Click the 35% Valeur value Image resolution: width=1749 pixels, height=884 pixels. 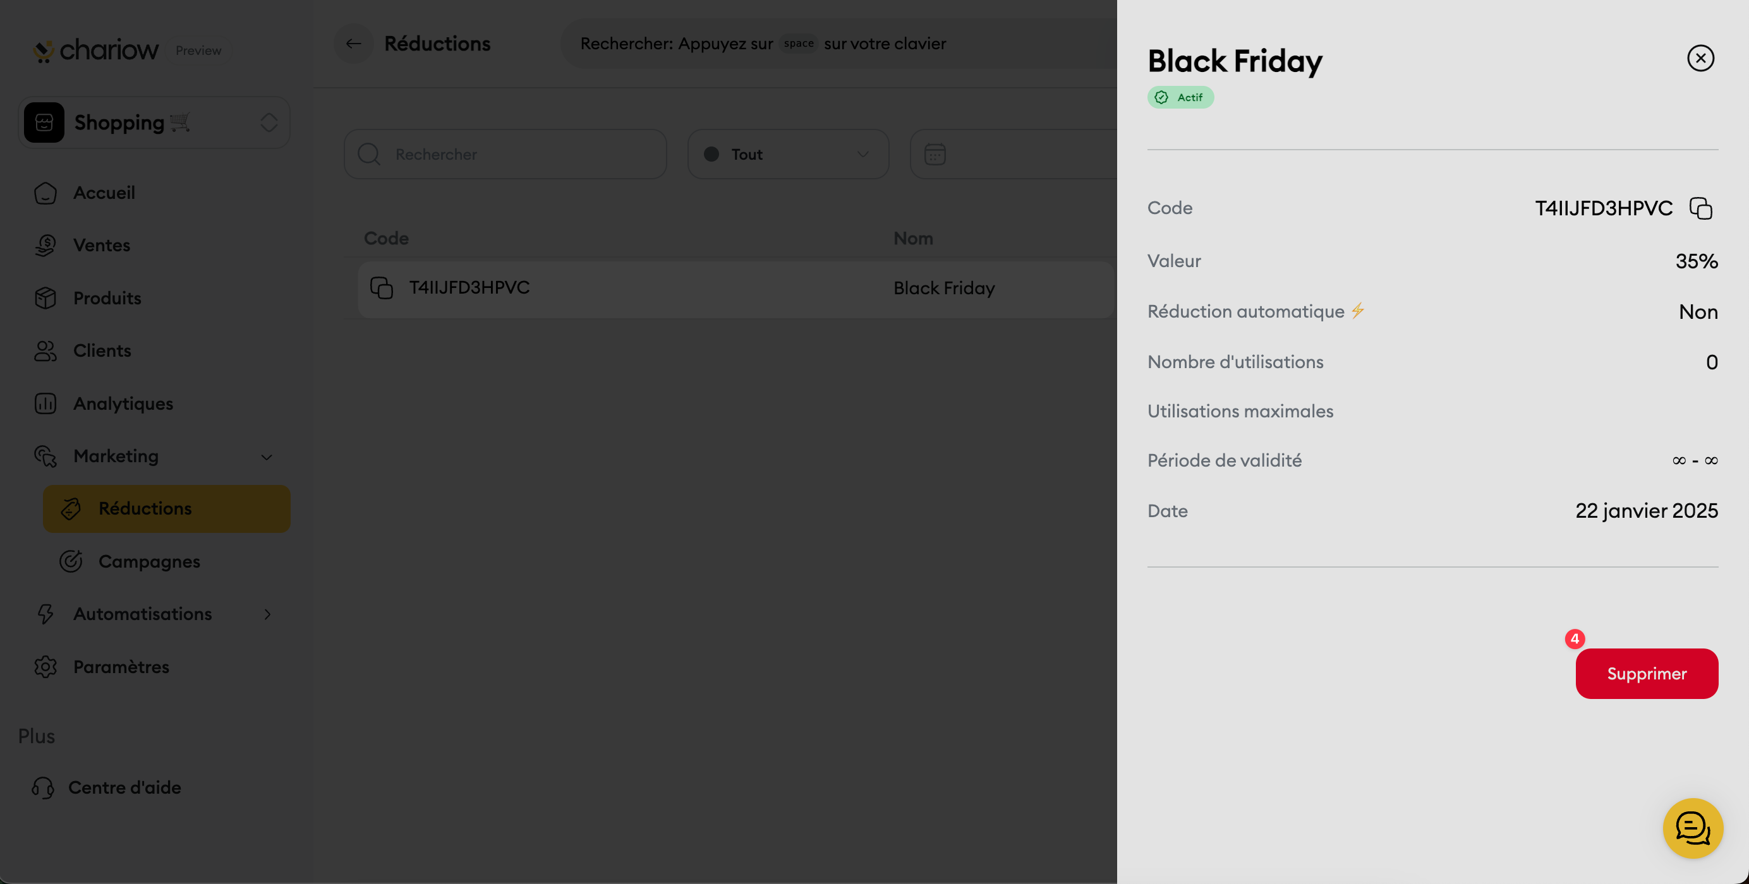1696,261
